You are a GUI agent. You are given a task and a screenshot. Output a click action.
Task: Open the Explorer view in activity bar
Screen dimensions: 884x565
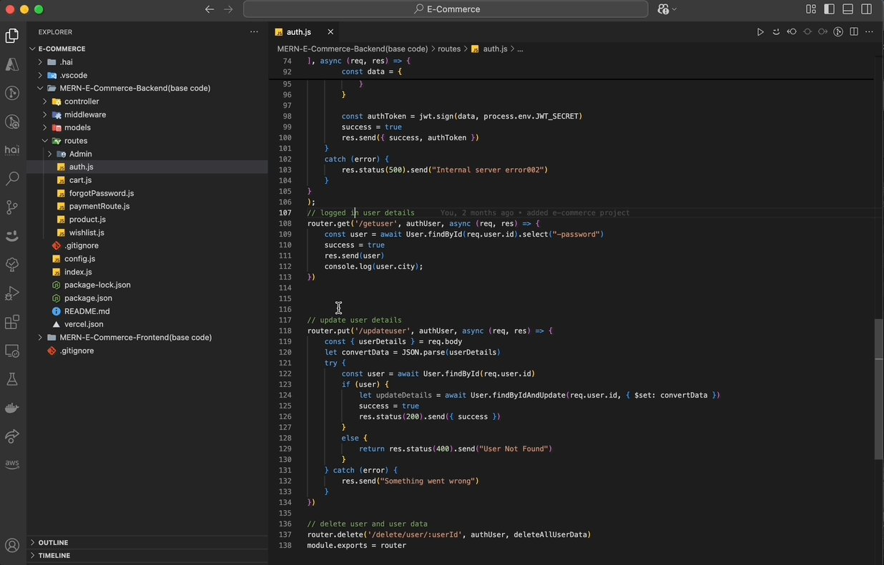tap(12, 36)
